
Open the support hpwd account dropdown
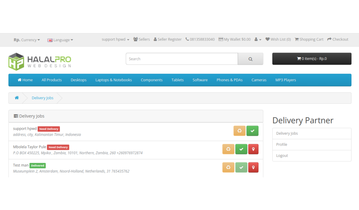click(115, 39)
